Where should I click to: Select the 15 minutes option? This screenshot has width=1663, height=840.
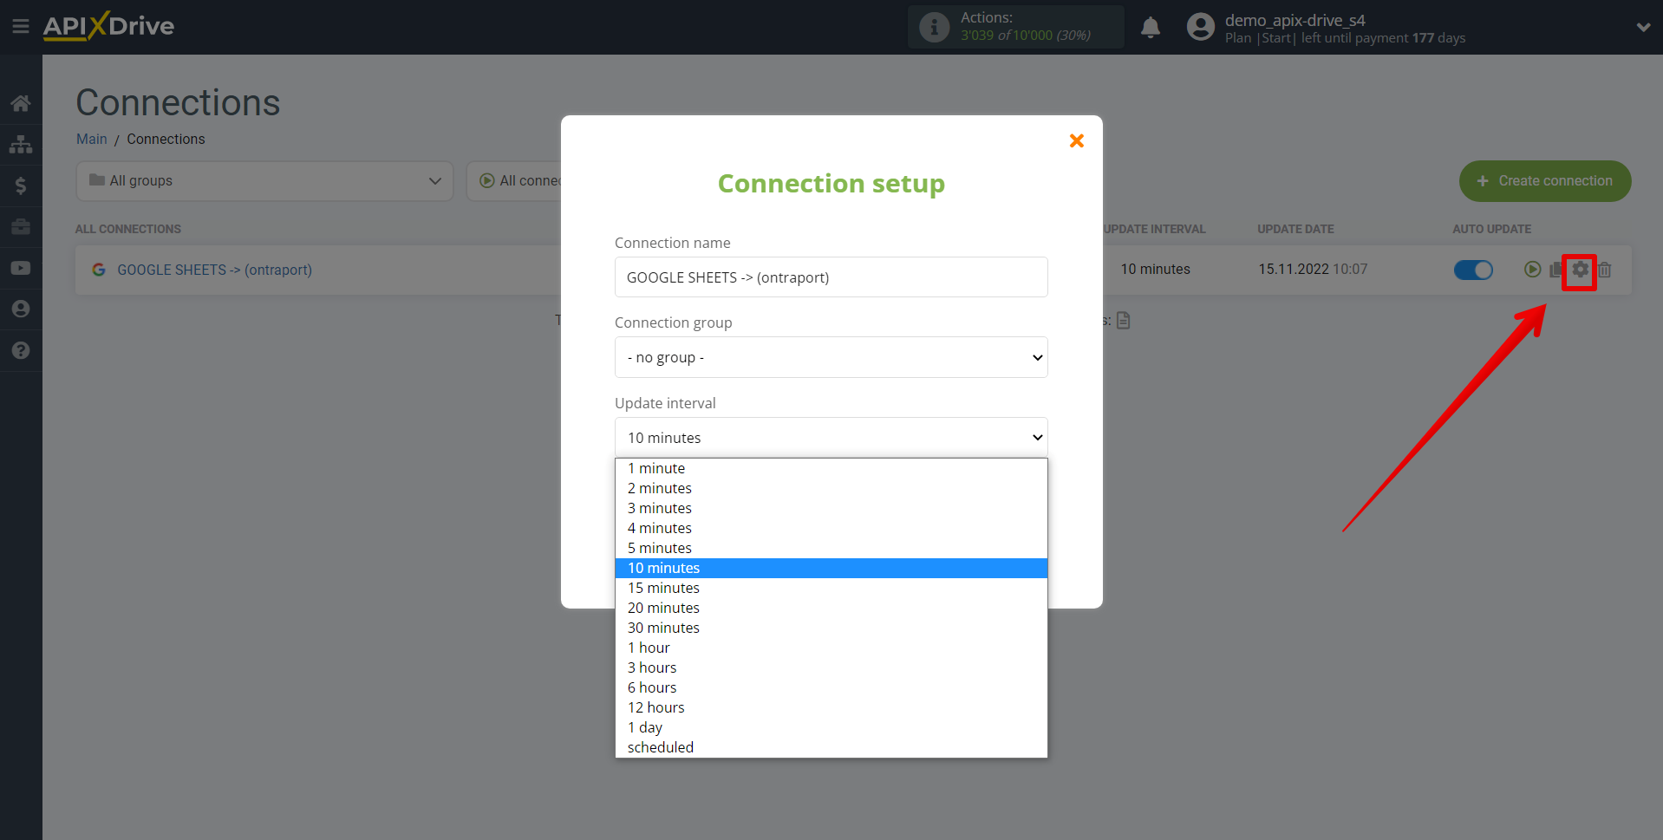click(831, 588)
